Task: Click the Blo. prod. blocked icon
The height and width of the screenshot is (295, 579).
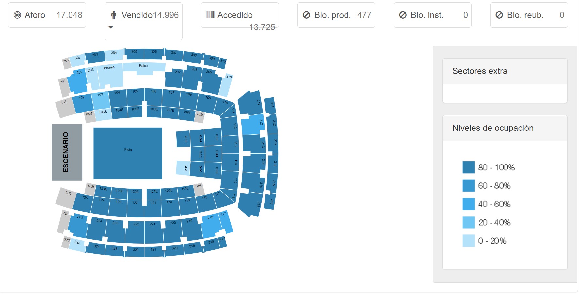Action: (x=306, y=15)
